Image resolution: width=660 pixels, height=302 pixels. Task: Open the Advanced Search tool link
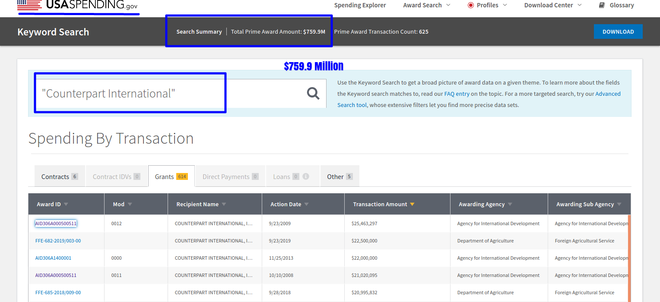click(479, 99)
